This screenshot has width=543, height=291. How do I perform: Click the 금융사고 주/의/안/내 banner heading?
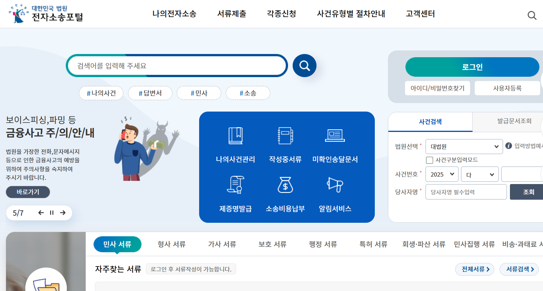[50, 133]
